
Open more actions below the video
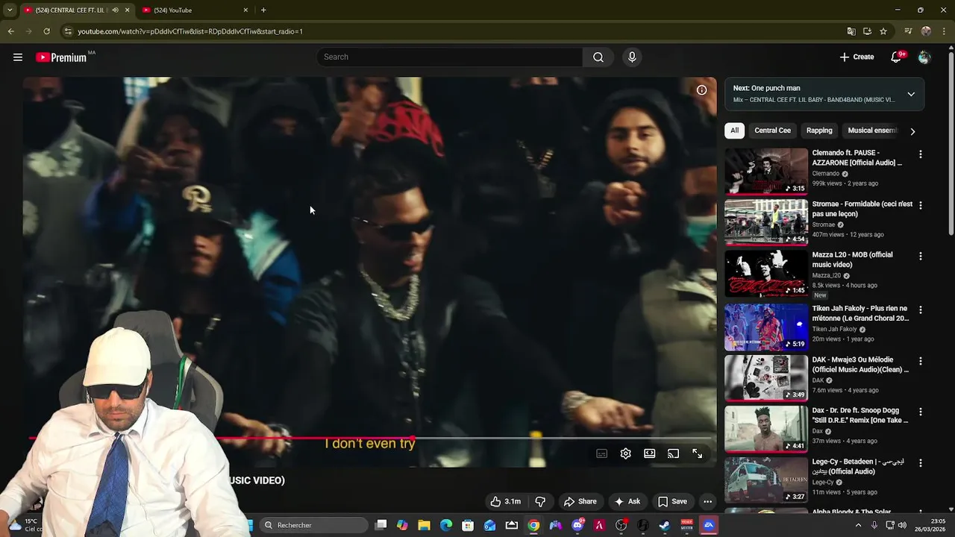pos(707,501)
